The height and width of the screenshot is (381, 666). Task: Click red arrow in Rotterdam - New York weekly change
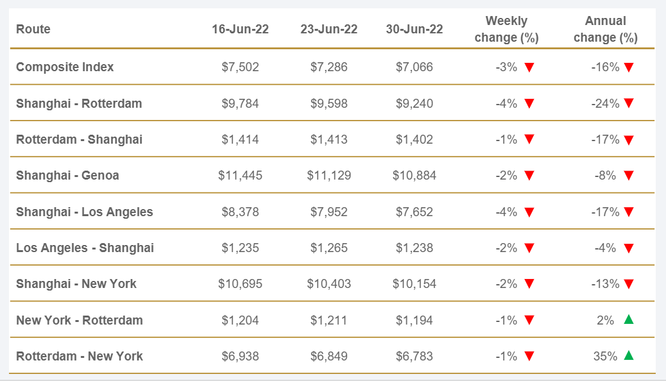(529, 356)
